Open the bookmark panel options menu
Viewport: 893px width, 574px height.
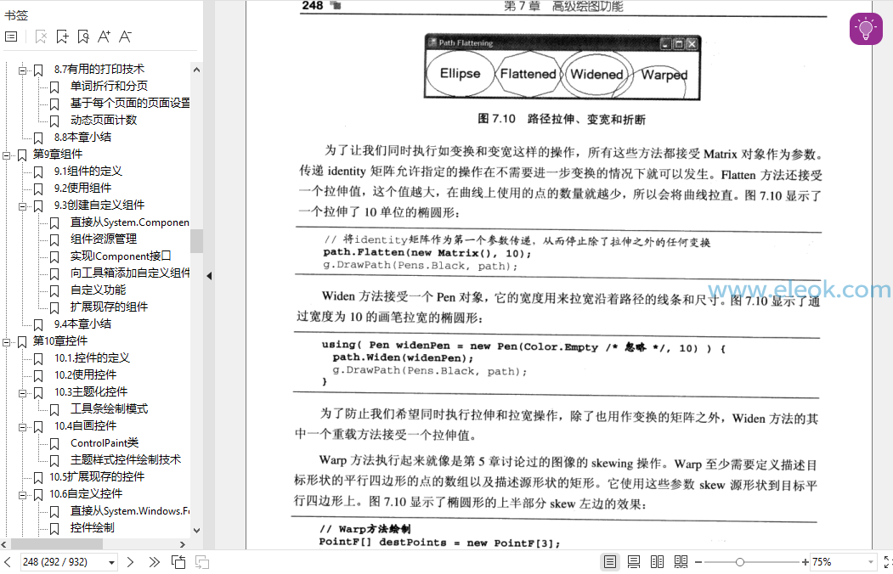(x=12, y=36)
